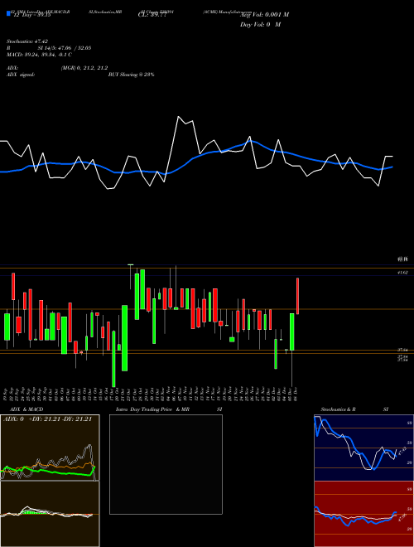Screen dimensions: 414x547
Task: Select the 'Day Vol: 0 M' text
Action: pos(260,25)
